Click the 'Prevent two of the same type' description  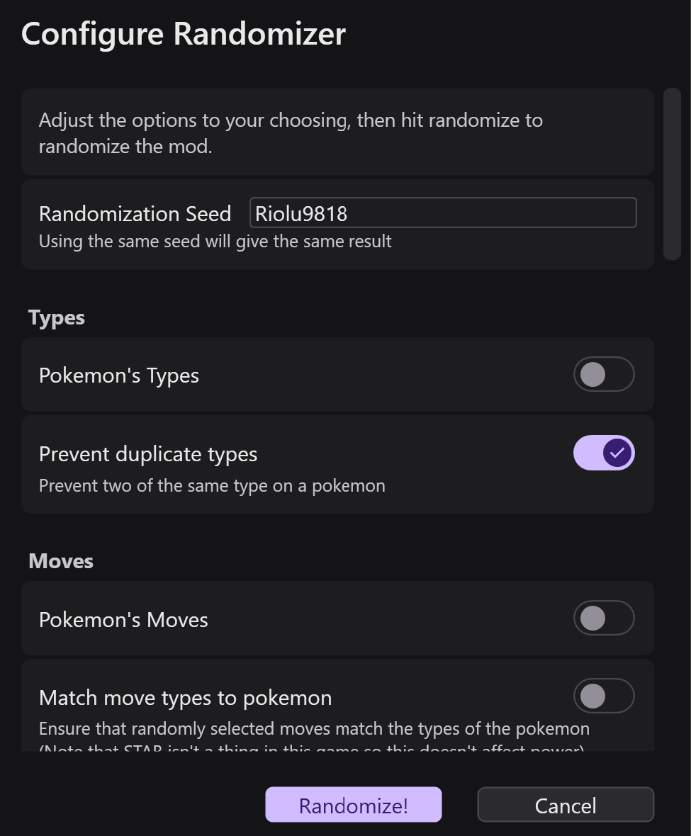212,486
